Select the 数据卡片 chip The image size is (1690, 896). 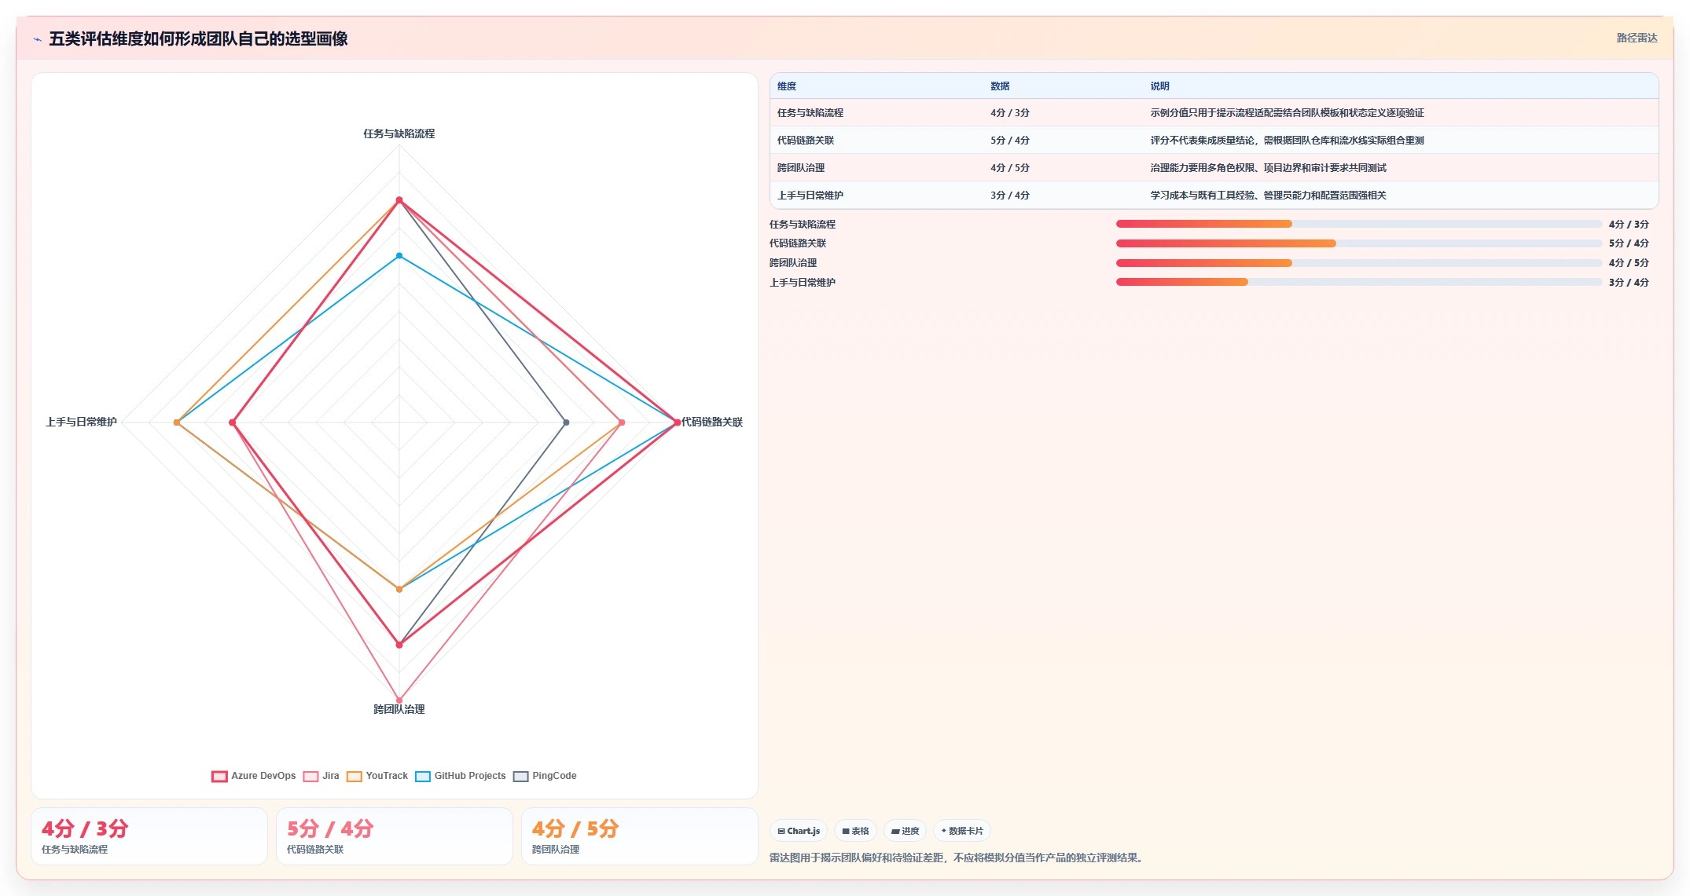pyautogui.click(x=962, y=831)
